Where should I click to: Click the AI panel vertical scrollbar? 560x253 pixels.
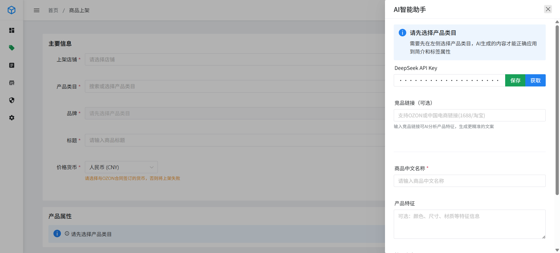[x=557, y=111]
